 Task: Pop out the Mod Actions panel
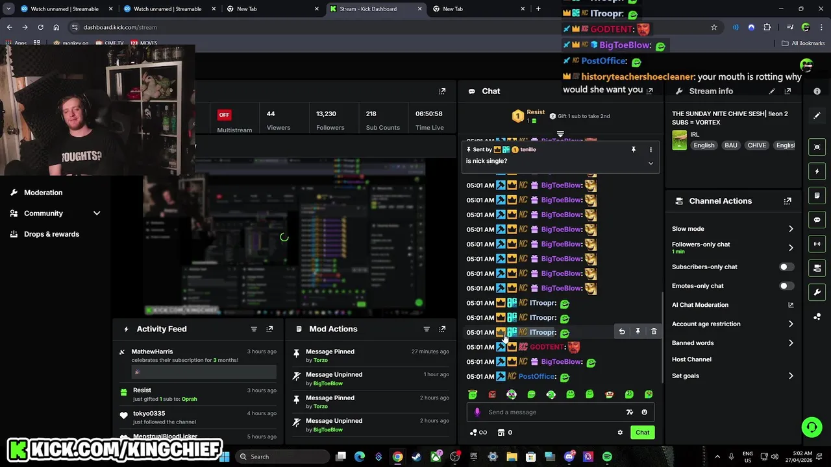(x=442, y=329)
